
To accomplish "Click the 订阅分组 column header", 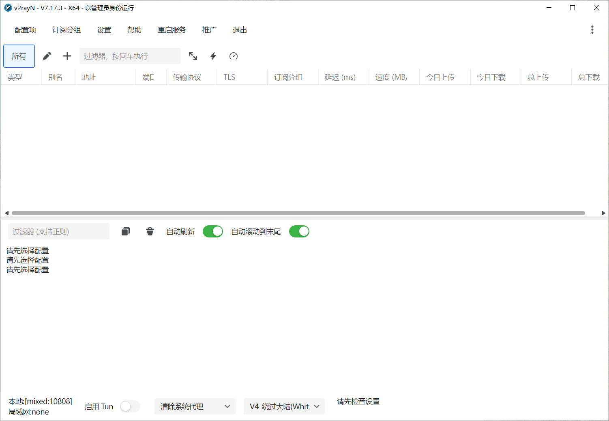I will click(x=293, y=77).
